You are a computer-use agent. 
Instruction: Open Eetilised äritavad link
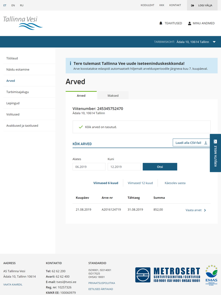coord(101,289)
